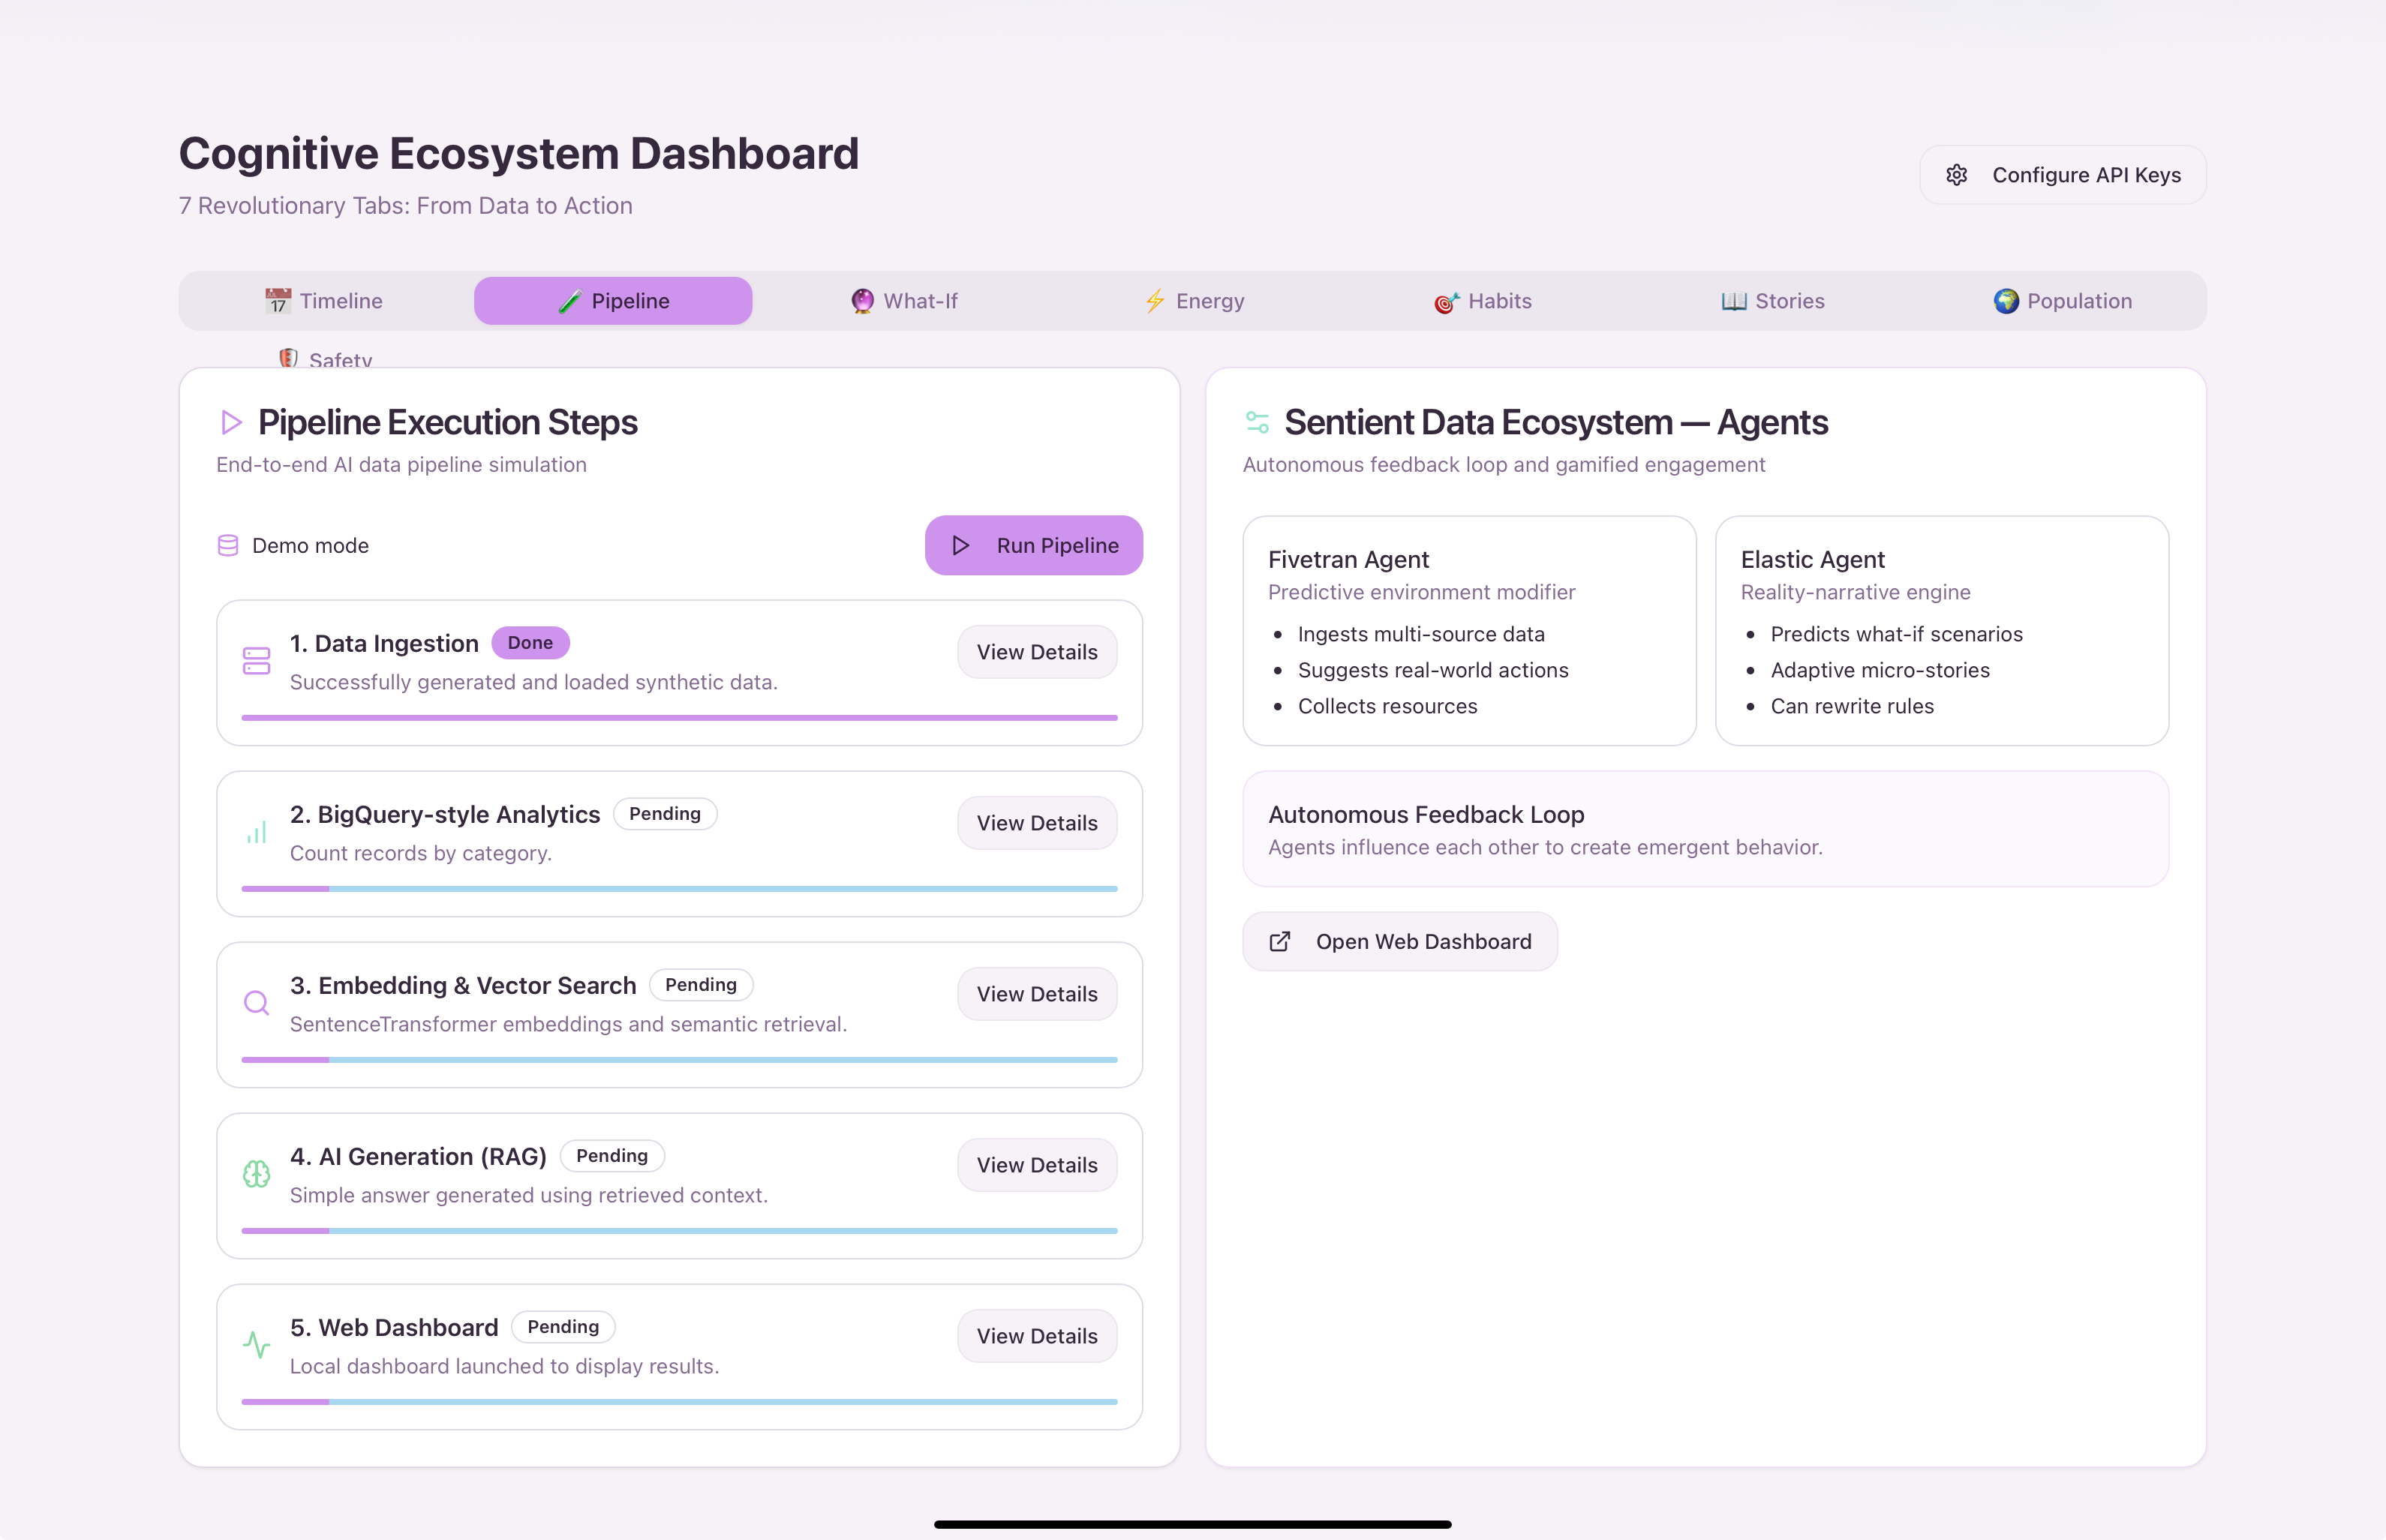Viewport: 2386px width, 1540px height.
Task: View Details for Data Ingestion step
Action: pos(1036,653)
